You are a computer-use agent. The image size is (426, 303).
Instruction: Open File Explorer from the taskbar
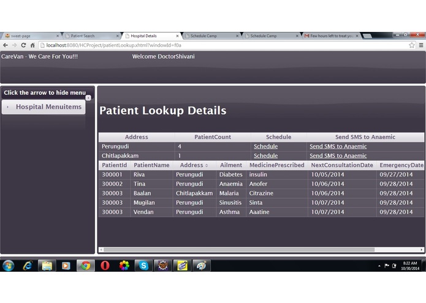(47, 266)
